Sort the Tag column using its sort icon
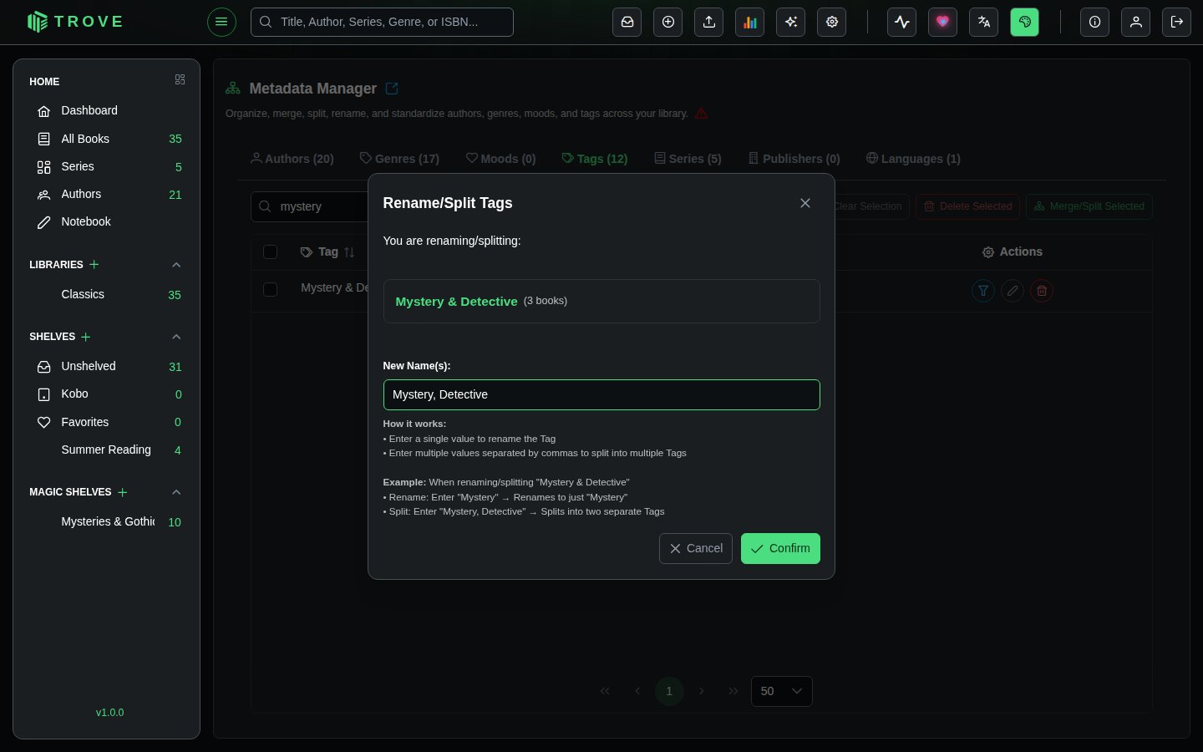The height and width of the screenshot is (752, 1203). (349, 252)
